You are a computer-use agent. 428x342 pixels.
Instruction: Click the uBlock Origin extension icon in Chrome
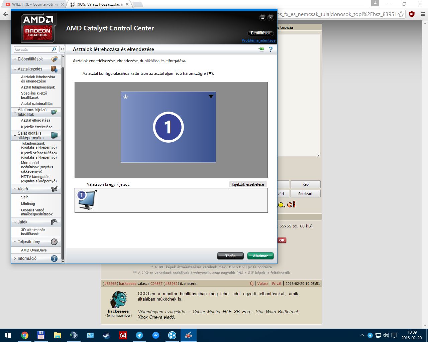coord(412,14)
